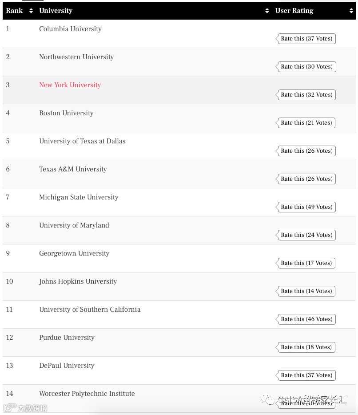
Task: Sort table by Rank column arrows
Action: click(x=31, y=11)
